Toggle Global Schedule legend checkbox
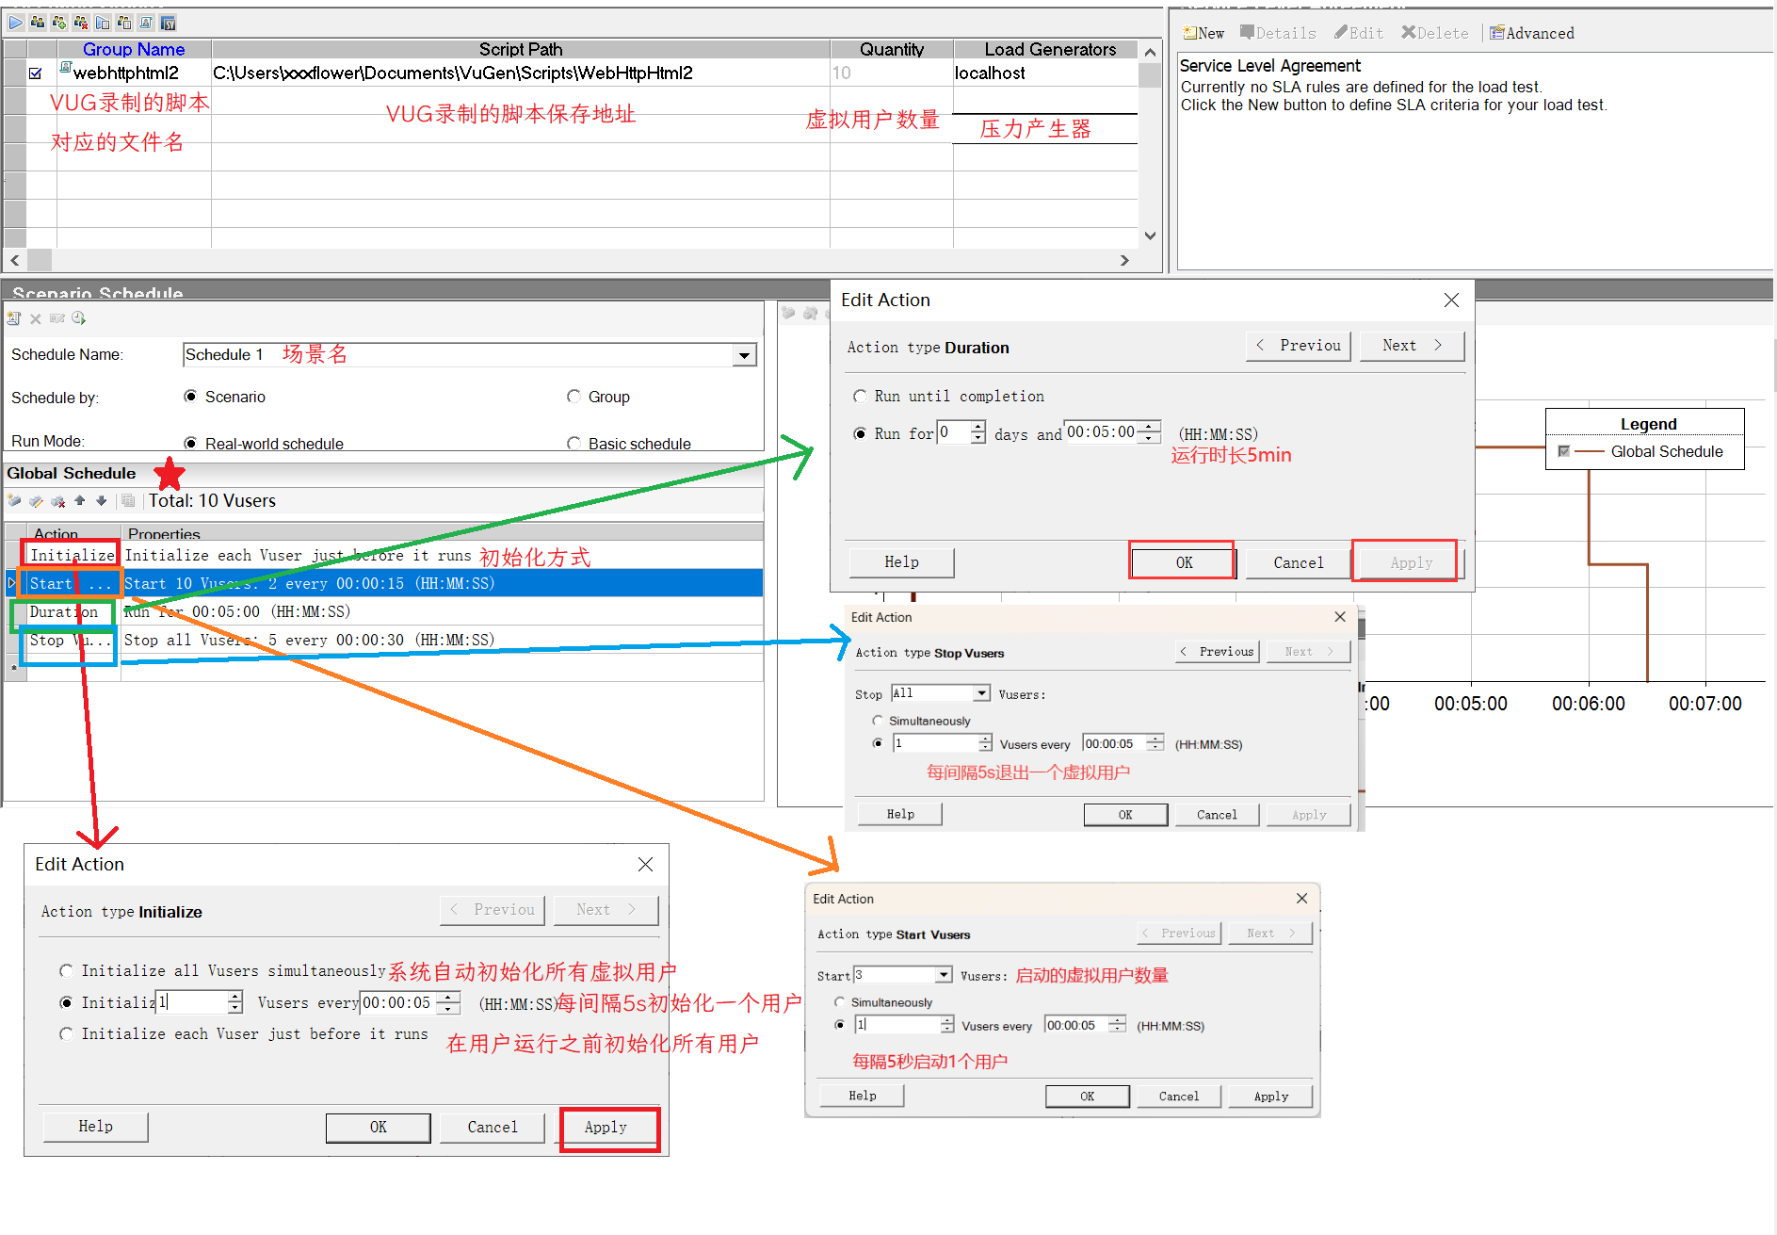 click(1563, 451)
